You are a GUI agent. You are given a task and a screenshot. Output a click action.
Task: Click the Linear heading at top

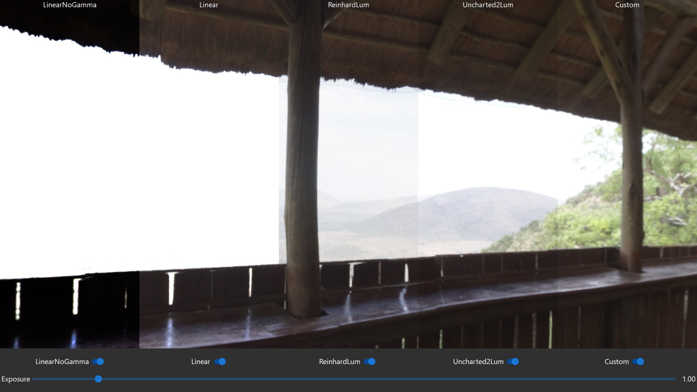tap(209, 5)
